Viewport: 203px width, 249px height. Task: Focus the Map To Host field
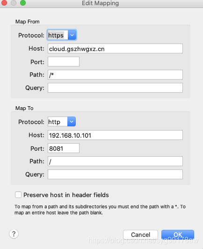point(115,135)
